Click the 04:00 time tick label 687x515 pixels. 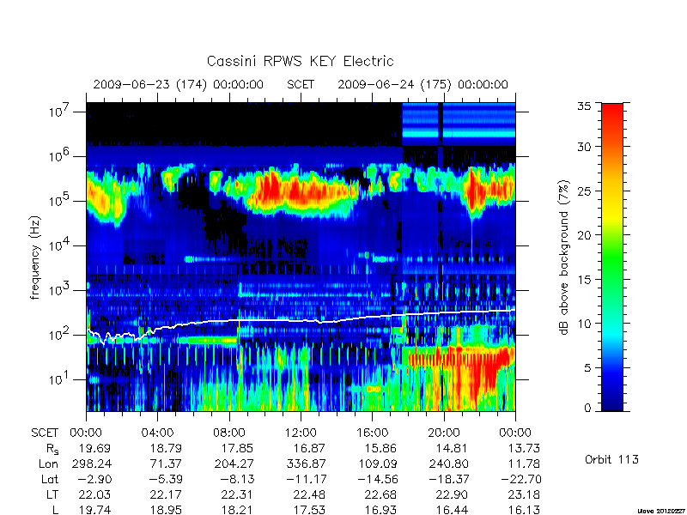[157, 433]
